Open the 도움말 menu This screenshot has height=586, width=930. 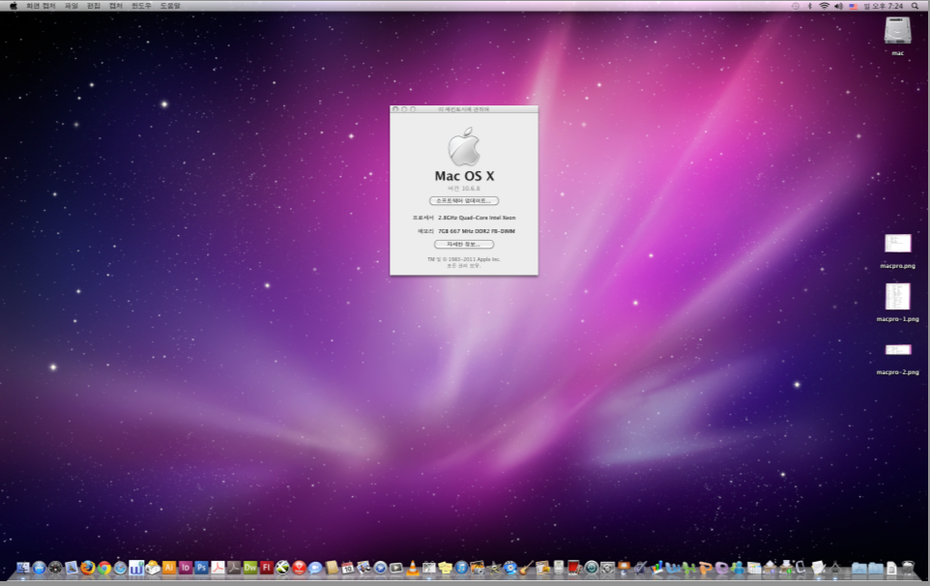[170, 6]
